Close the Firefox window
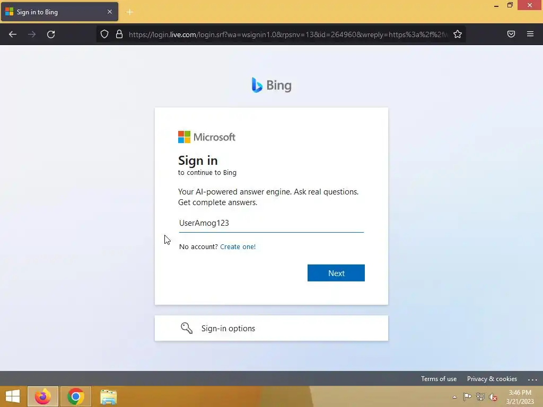The width and height of the screenshot is (543, 407). (530, 5)
